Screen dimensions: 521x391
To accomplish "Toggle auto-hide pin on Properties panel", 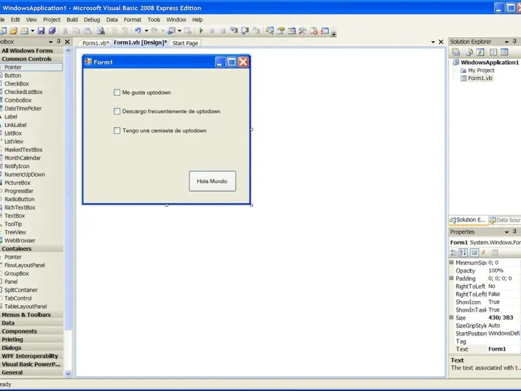I will pos(514,232).
